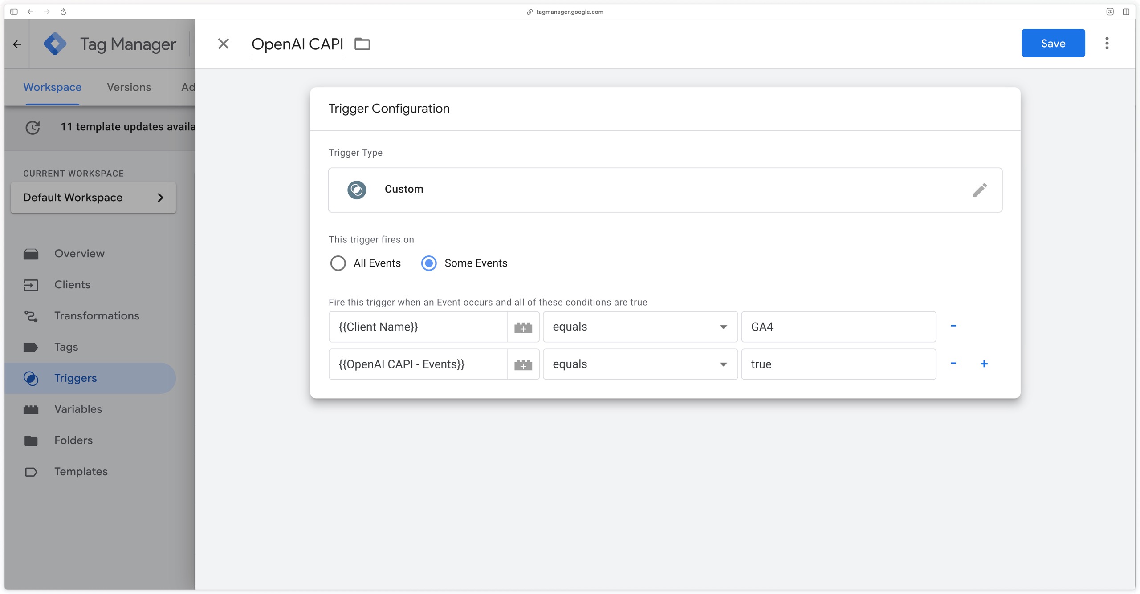Image resolution: width=1140 pixels, height=594 pixels.
Task: Switch to the Workspace tab
Action: pyautogui.click(x=52, y=87)
